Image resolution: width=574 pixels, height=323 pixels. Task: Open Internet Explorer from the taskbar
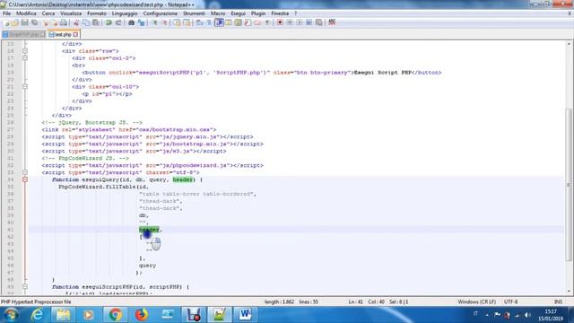[38, 315]
